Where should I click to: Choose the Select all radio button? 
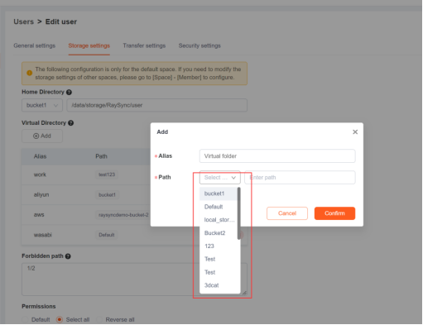click(59, 320)
